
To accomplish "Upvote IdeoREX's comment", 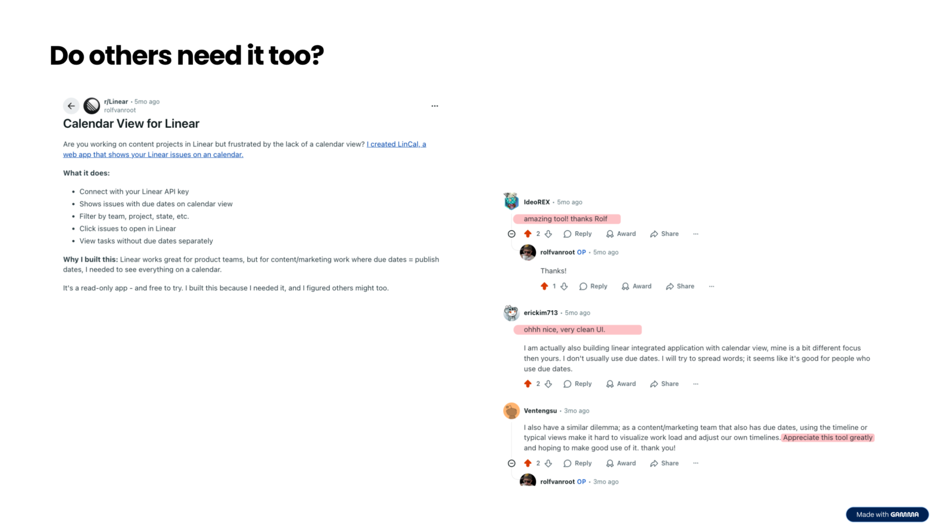I will [x=528, y=234].
